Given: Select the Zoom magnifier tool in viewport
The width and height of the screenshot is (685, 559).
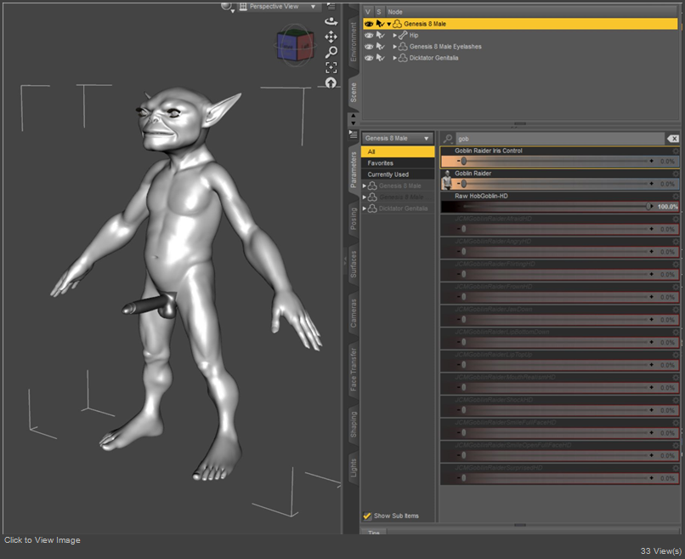Looking at the screenshot, I should (331, 52).
